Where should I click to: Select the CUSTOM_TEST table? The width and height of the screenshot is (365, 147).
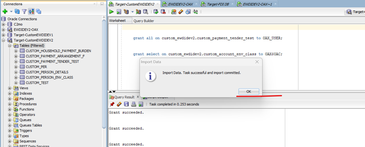coord(37,83)
